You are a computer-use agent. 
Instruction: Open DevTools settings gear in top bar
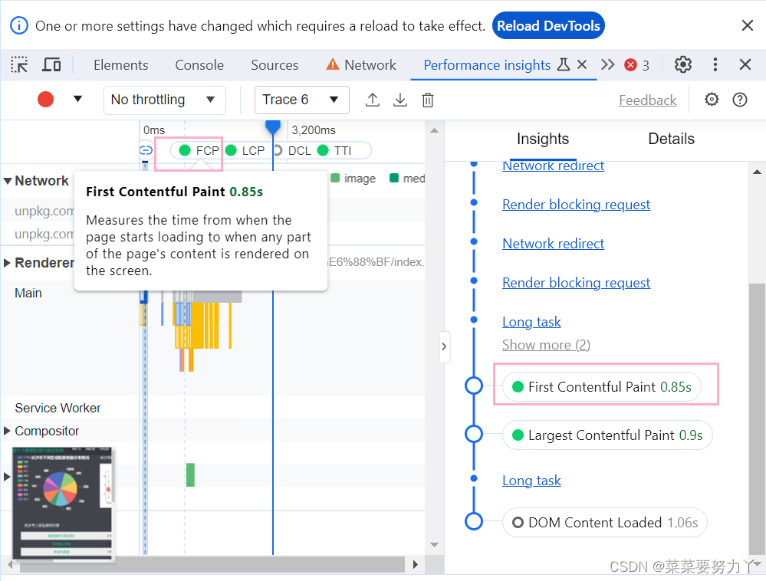pos(683,64)
